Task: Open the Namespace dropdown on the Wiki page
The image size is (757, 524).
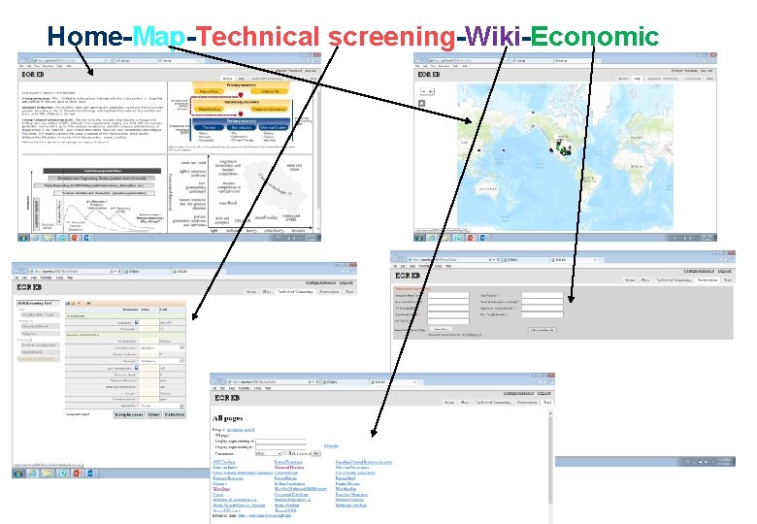Action: click(269, 453)
